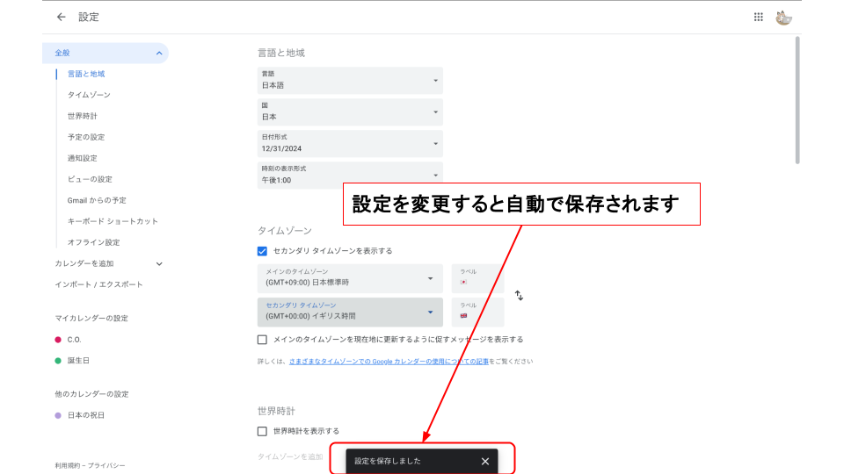Screen dimensions: 844x474
Task: Click the swap timezones arrows icon
Action: (519, 296)
